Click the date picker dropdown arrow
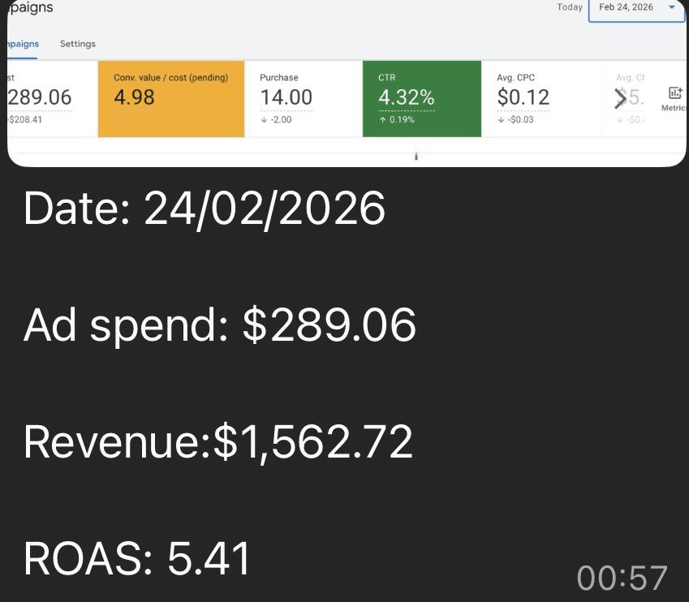The height and width of the screenshot is (602, 689). 670,7
